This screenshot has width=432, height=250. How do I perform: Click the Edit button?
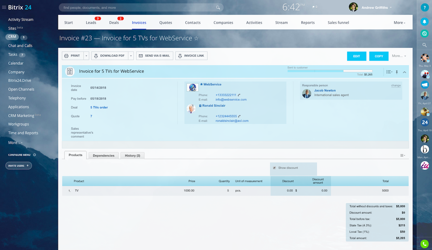[356, 56]
